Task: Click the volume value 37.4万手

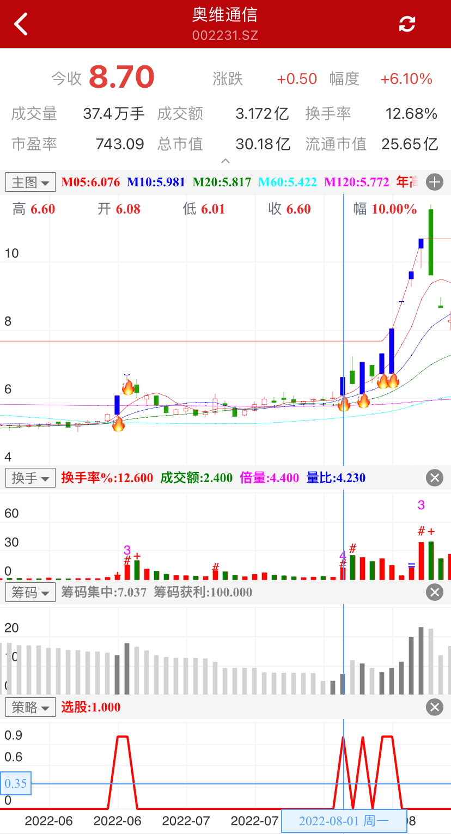Action: [x=114, y=114]
